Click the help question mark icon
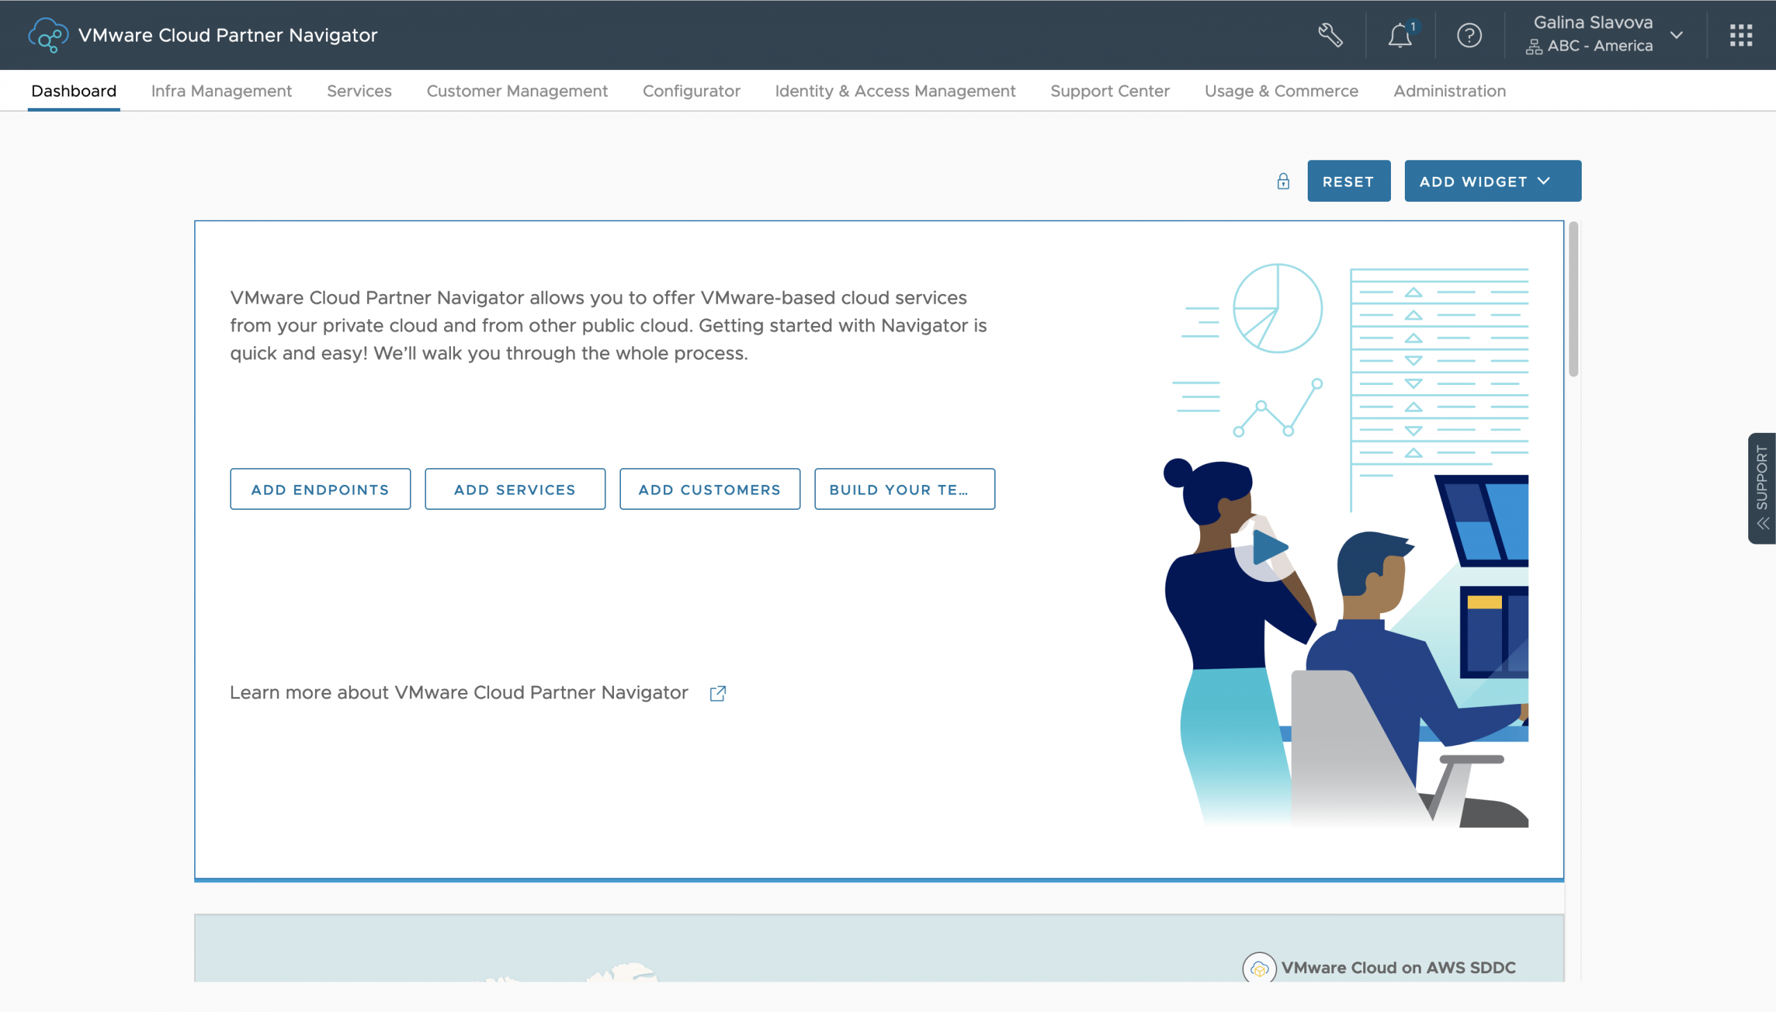 (1469, 35)
